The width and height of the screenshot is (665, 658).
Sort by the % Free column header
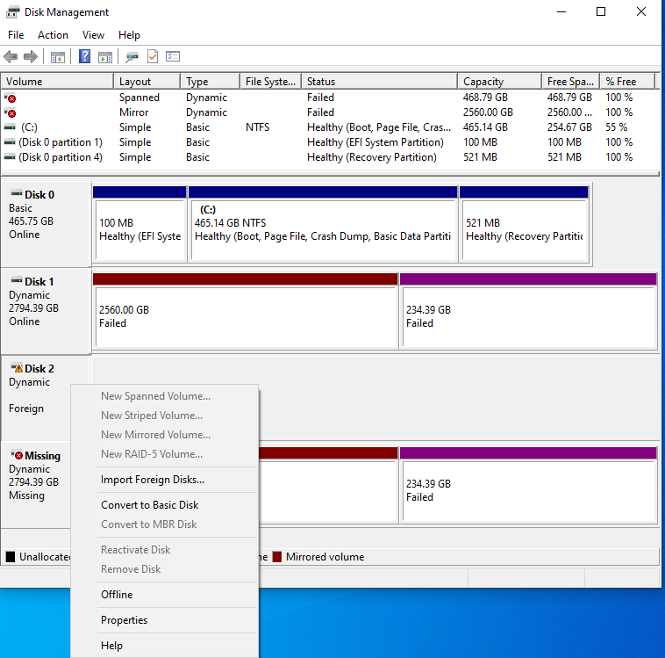pyautogui.click(x=627, y=81)
